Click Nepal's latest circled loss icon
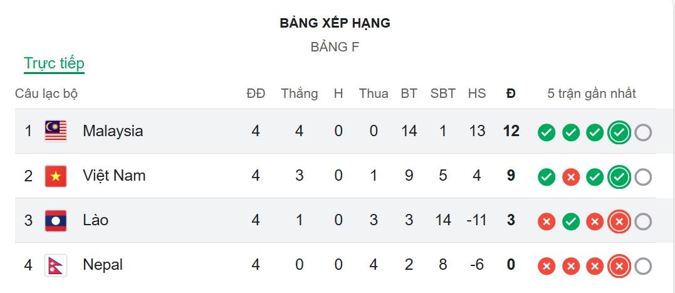Viewport: 675px width, 293px height. click(619, 267)
